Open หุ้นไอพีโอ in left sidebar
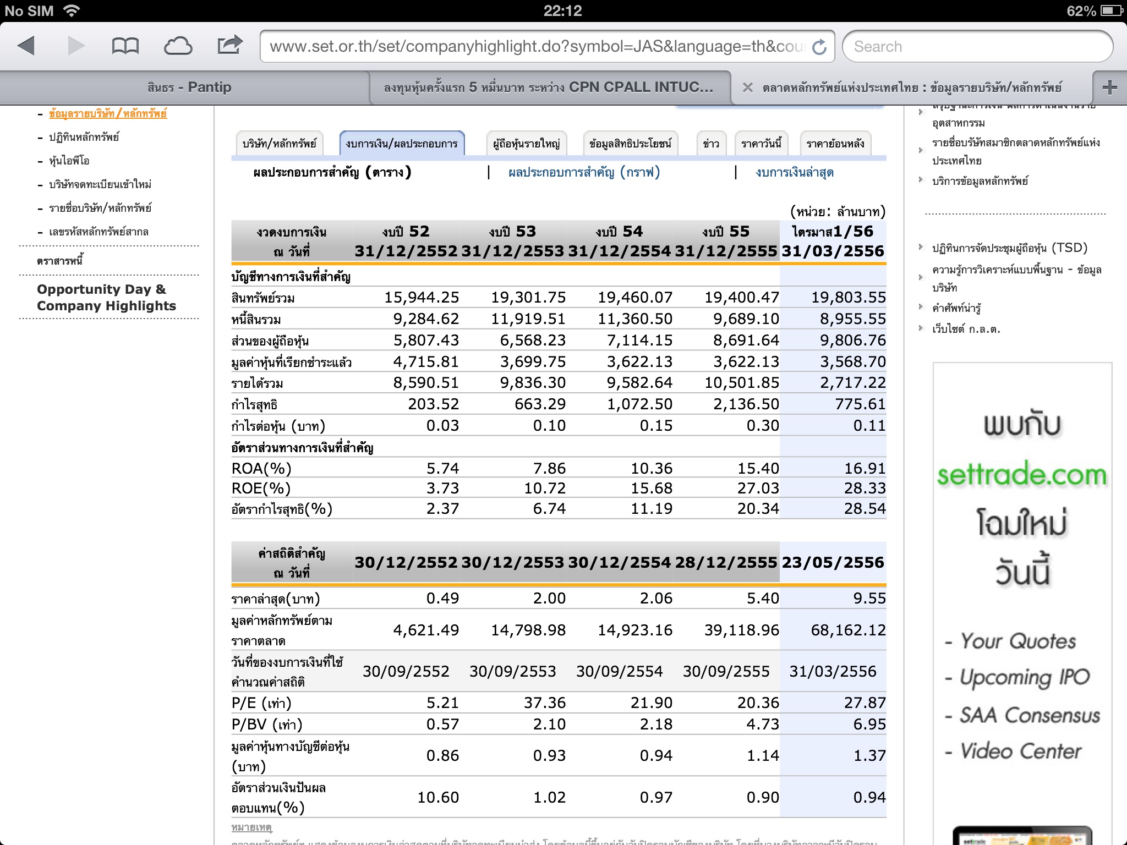 69,161
